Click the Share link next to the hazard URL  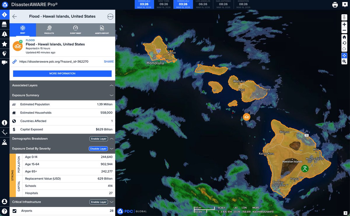[108, 61]
